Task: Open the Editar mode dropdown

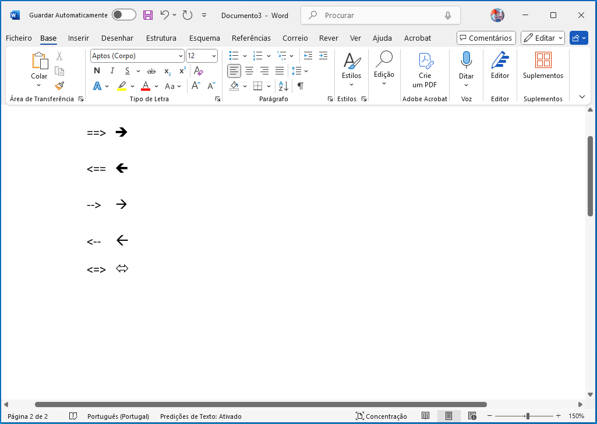Action: click(543, 38)
